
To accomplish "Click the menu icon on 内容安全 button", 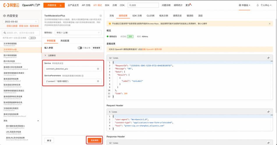I will [x=61, y=6].
